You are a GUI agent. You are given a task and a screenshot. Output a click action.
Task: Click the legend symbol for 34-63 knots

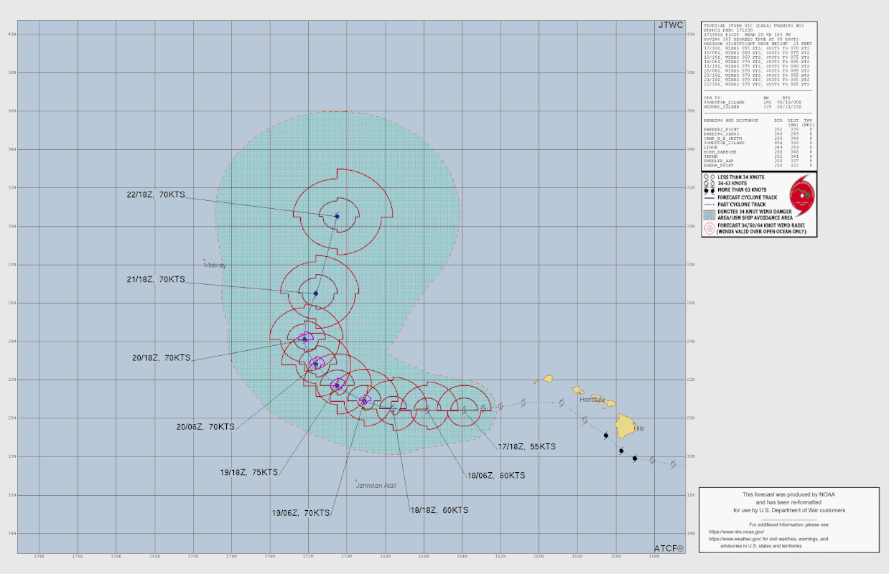pos(709,183)
